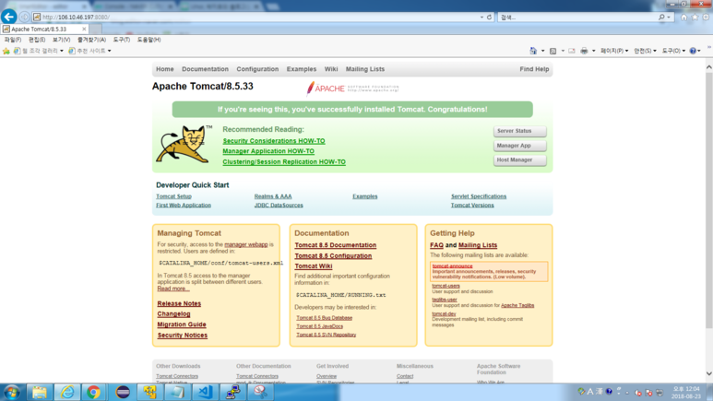
Task: Close the Apache Tomcat/8.5.33 tab
Action: 84,29
